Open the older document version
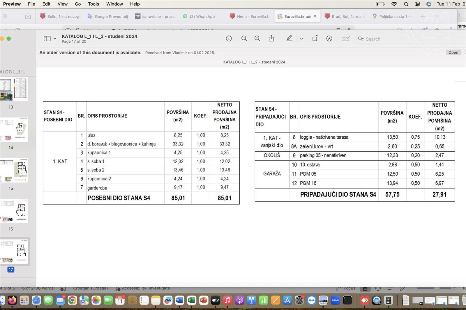Viewport: 466px width, 310px height. [453, 53]
